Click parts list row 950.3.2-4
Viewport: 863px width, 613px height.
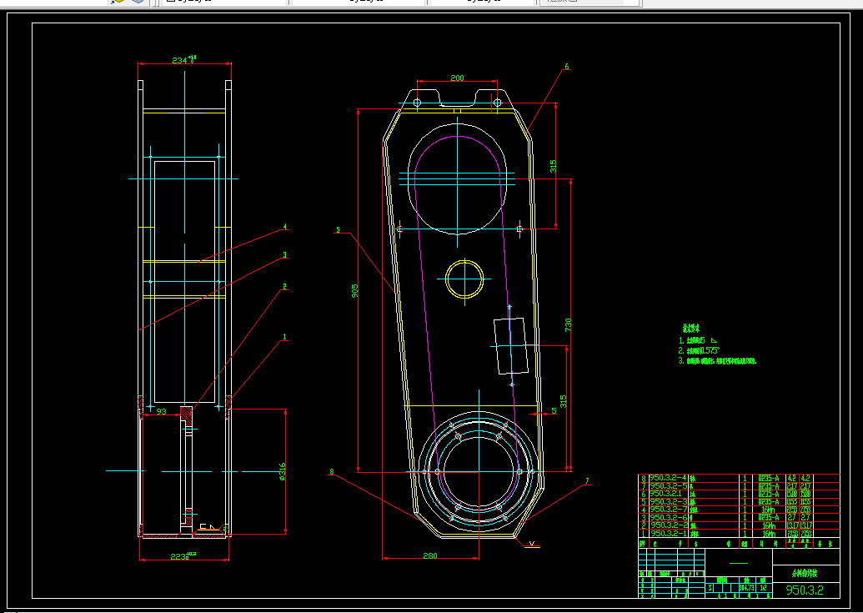(x=739, y=478)
